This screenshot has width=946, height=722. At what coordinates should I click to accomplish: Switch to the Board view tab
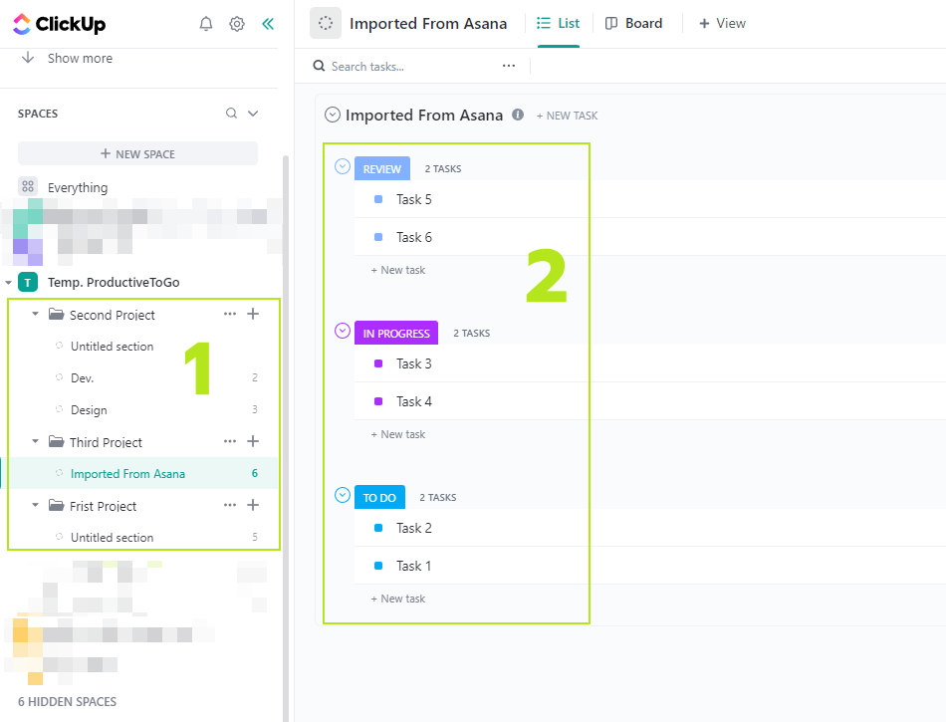coord(633,23)
